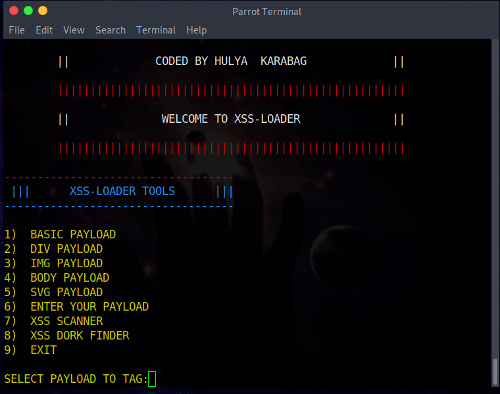The width and height of the screenshot is (500, 394).
Task: Click the terminal vertical scrollbar handle
Action: [x=495, y=372]
